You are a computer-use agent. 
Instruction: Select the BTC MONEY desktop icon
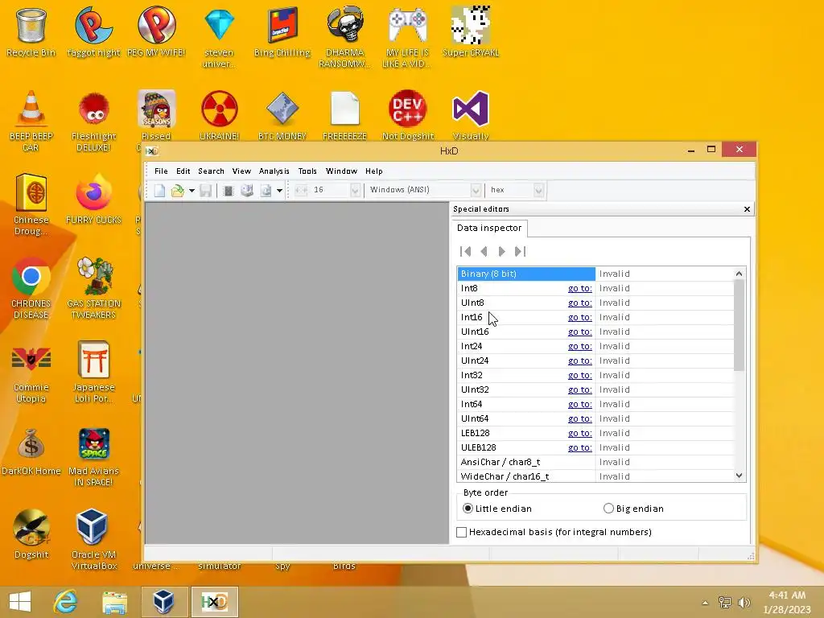pyautogui.click(x=282, y=116)
